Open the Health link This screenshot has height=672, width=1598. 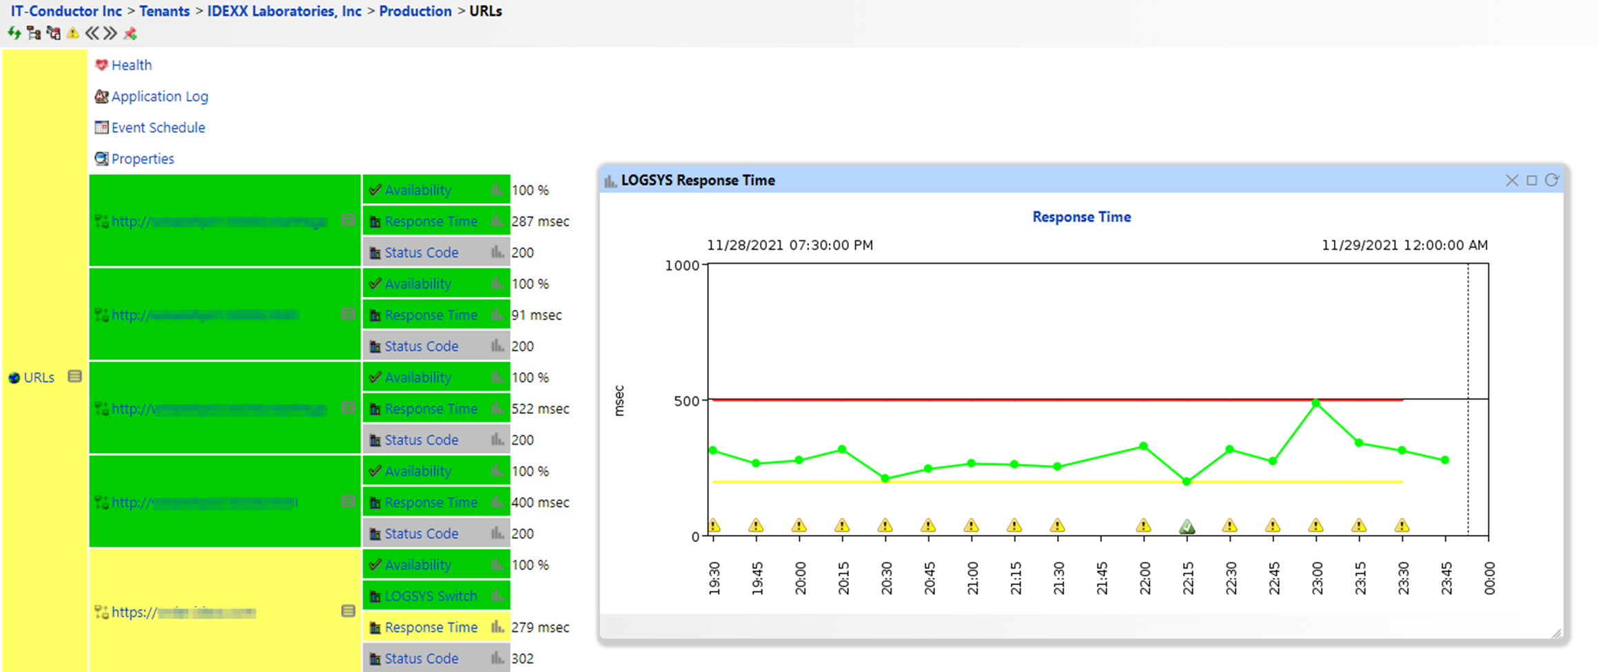(x=132, y=65)
